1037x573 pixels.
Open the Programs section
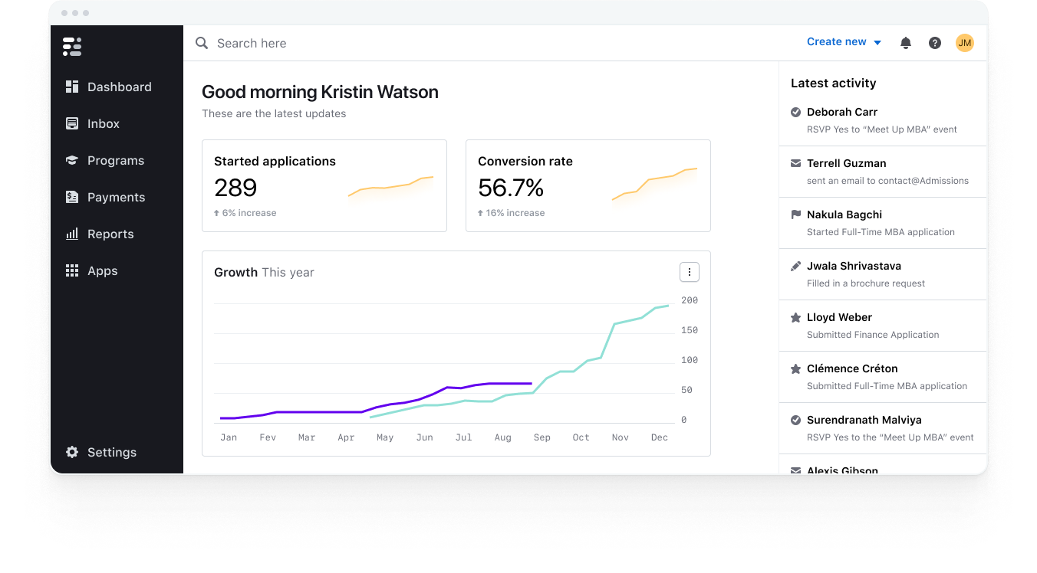click(117, 160)
